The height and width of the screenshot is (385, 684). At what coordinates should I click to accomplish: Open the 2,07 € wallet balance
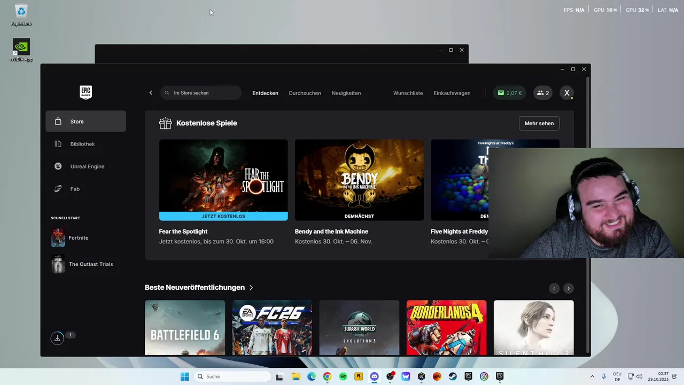point(509,93)
